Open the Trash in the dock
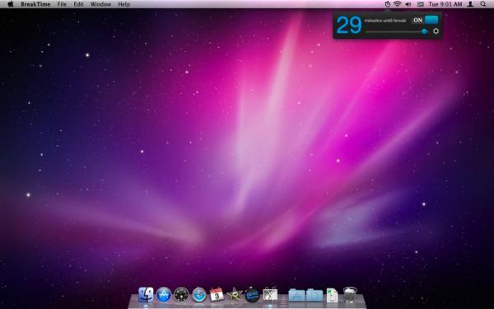 coord(350,295)
